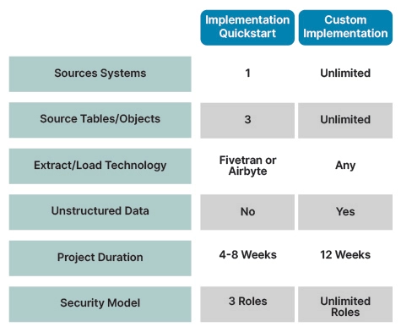The width and height of the screenshot is (401, 332).
Task: Click the 12 Weeks duration cell
Action: point(345,255)
